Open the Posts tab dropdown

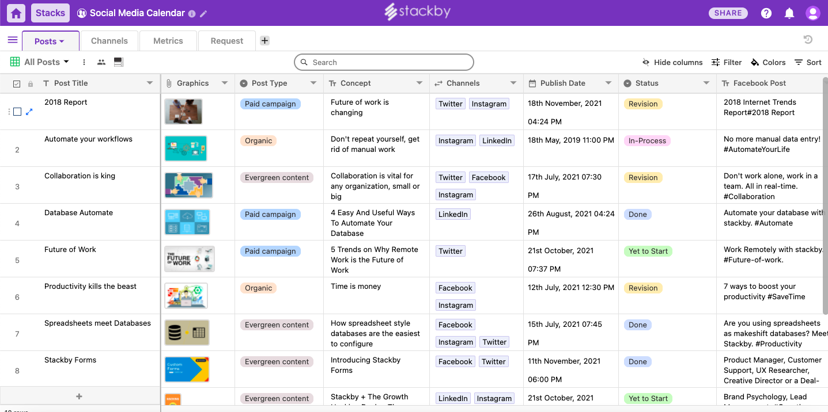(x=61, y=41)
